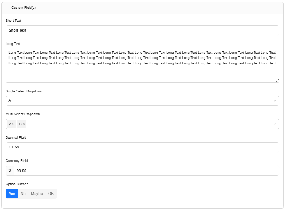Select the No option button
Image resolution: width=286 pixels, height=209 pixels.
coord(23,194)
